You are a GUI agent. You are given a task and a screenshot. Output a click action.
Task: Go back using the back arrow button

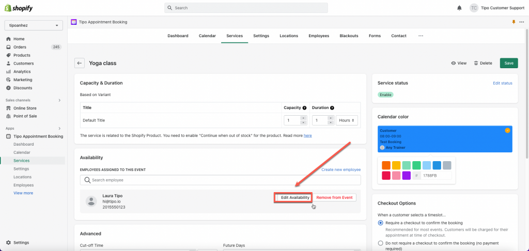click(x=79, y=63)
